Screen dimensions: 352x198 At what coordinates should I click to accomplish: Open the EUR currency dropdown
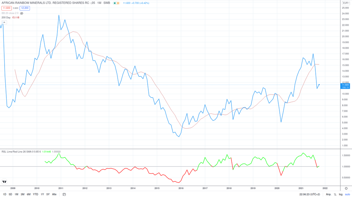(x=346, y=3)
